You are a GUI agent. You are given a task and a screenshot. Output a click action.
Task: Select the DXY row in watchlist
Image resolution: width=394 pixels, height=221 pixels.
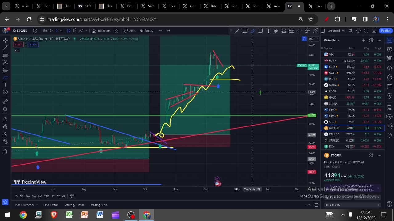tap(353, 146)
